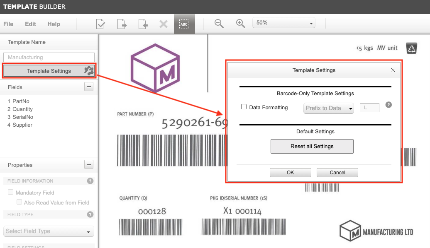Screen dimensions: 430x248
Task: Click the QUANTITY (Q) label
Action: pos(133,198)
